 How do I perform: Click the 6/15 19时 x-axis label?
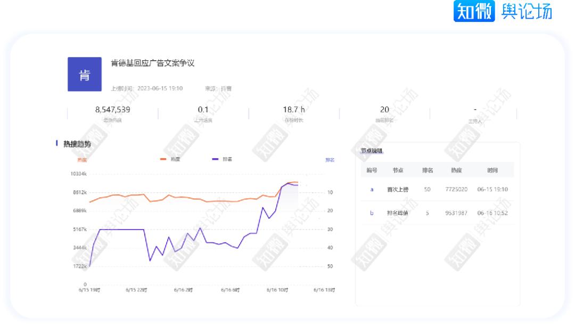89,290
